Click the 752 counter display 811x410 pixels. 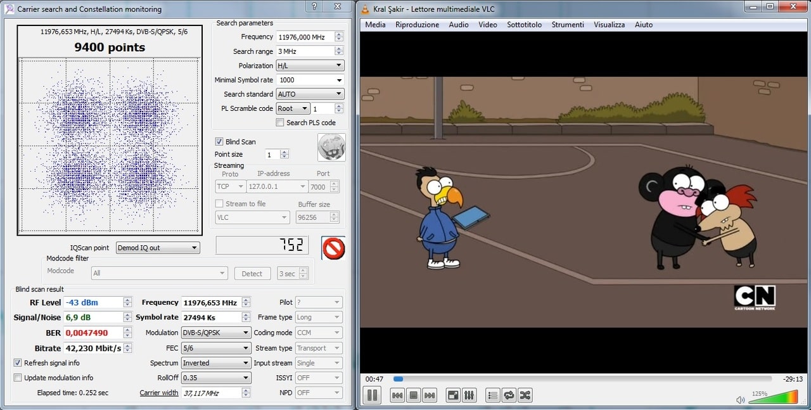(262, 245)
